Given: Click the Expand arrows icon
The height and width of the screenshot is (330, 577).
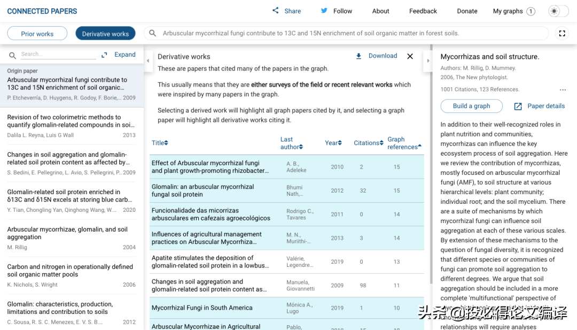Looking at the screenshot, I should point(104,55).
